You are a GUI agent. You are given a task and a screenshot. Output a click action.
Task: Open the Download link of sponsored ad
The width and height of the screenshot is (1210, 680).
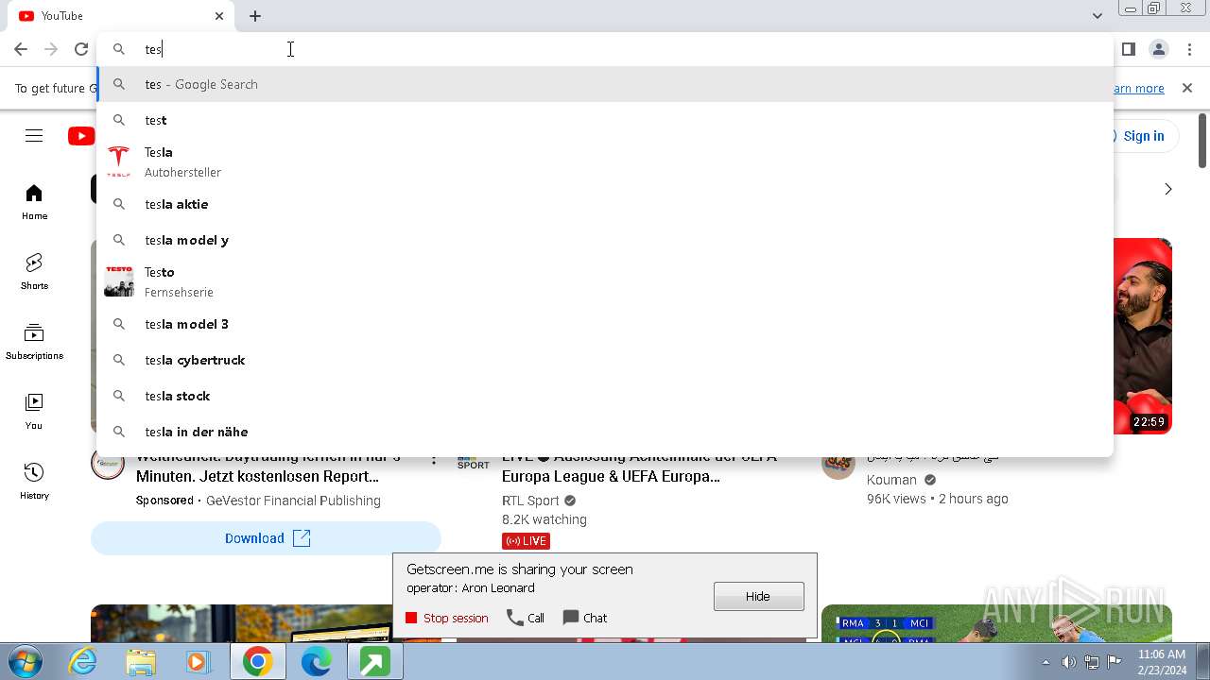tap(266, 538)
